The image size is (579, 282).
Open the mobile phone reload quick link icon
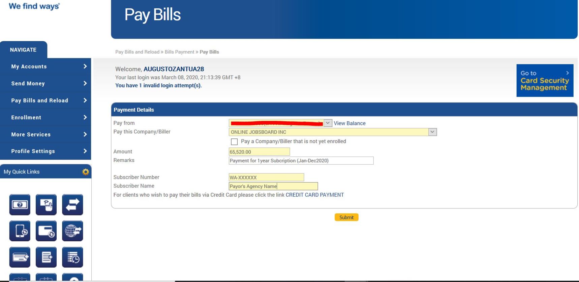pyautogui.click(x=20, y=231)
